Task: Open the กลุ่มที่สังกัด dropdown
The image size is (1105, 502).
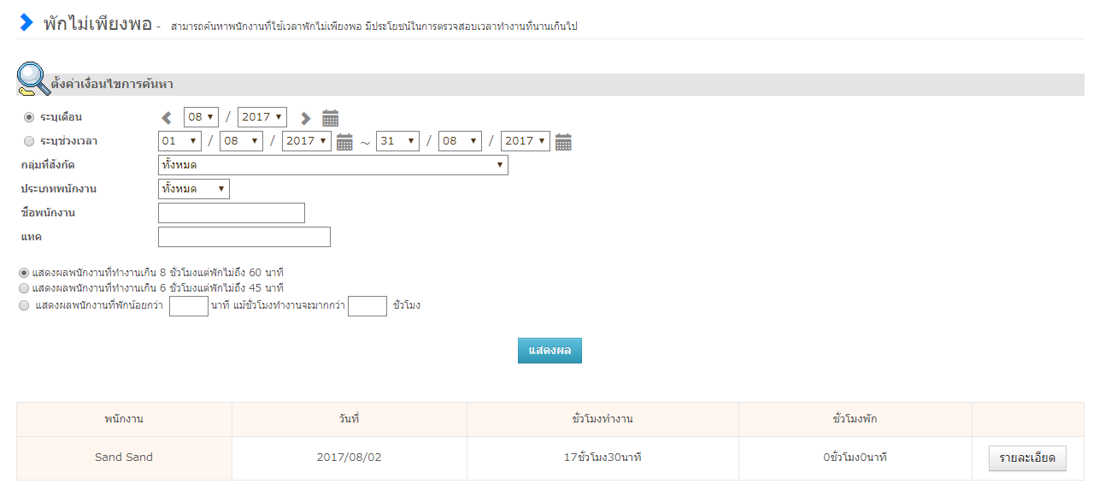Action: (x=332, y=165)
